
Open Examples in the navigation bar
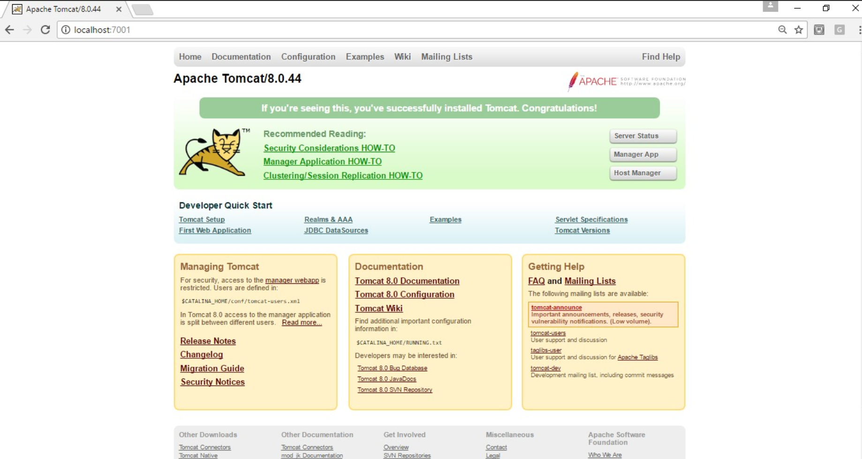(x=365, y=57)
